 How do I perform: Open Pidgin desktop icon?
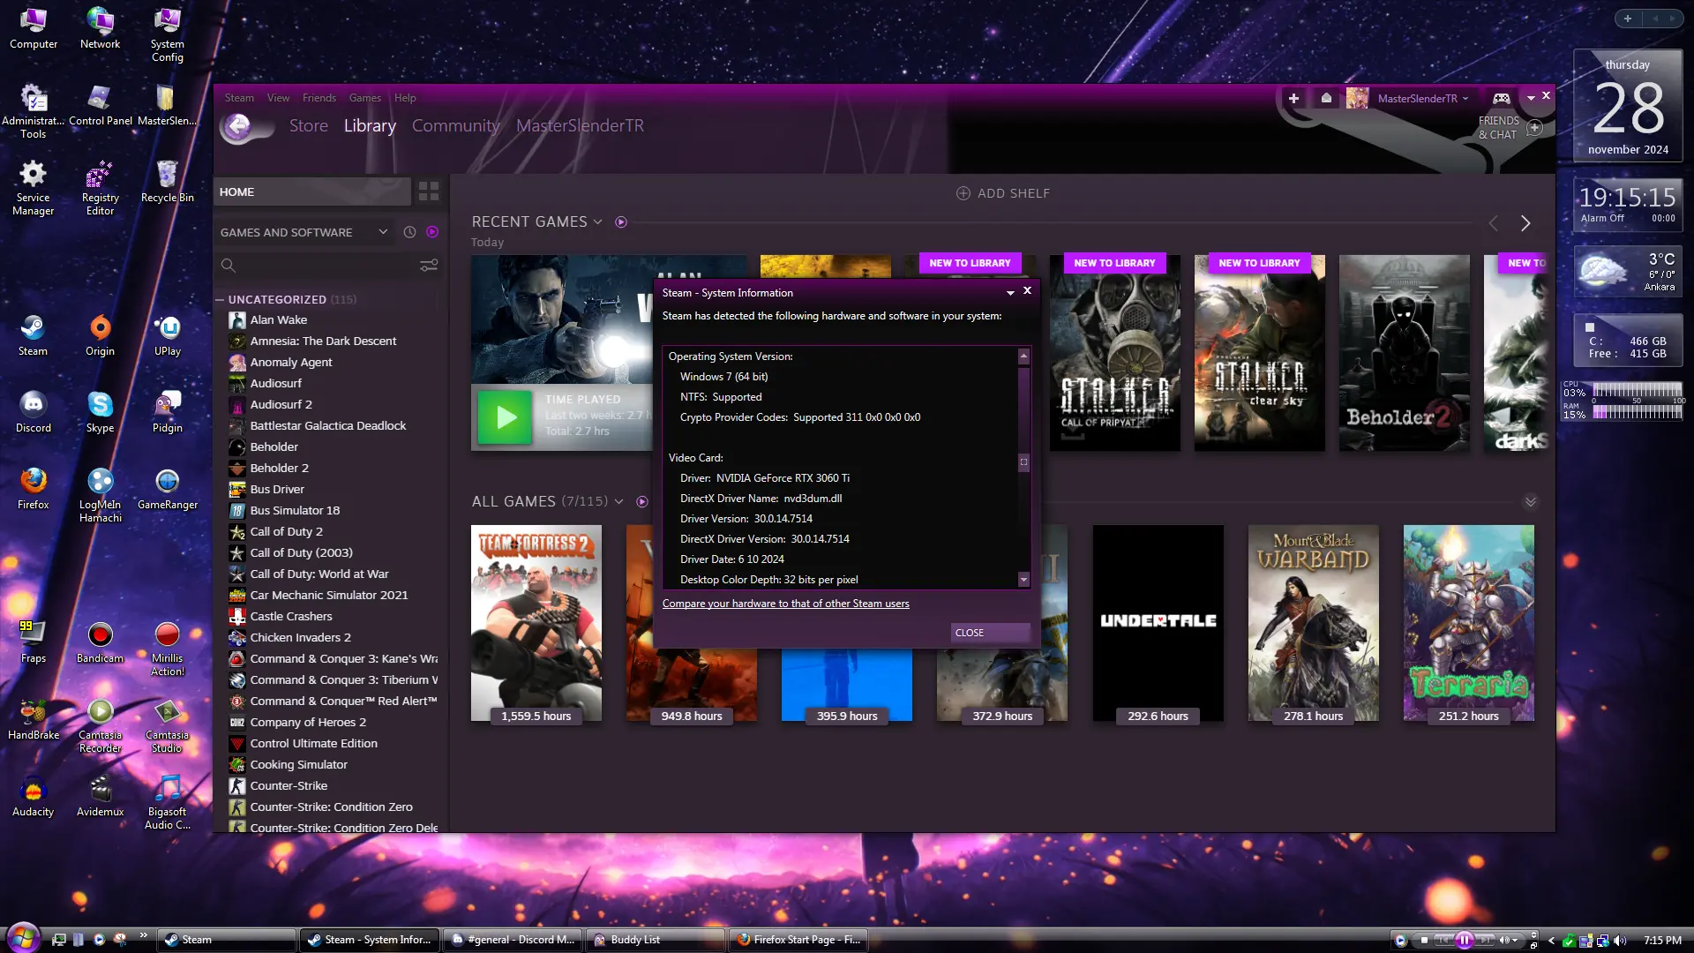tap(167, 412)
